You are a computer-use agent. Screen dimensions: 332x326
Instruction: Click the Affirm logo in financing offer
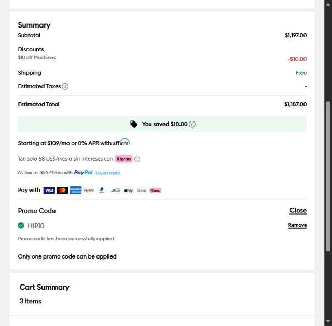pos(121,143)
